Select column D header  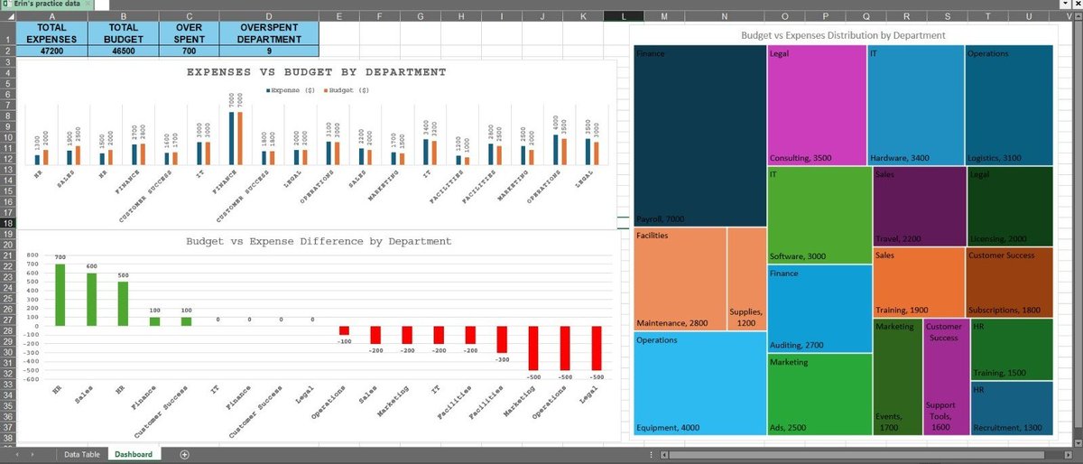click(x=270, y=16)
